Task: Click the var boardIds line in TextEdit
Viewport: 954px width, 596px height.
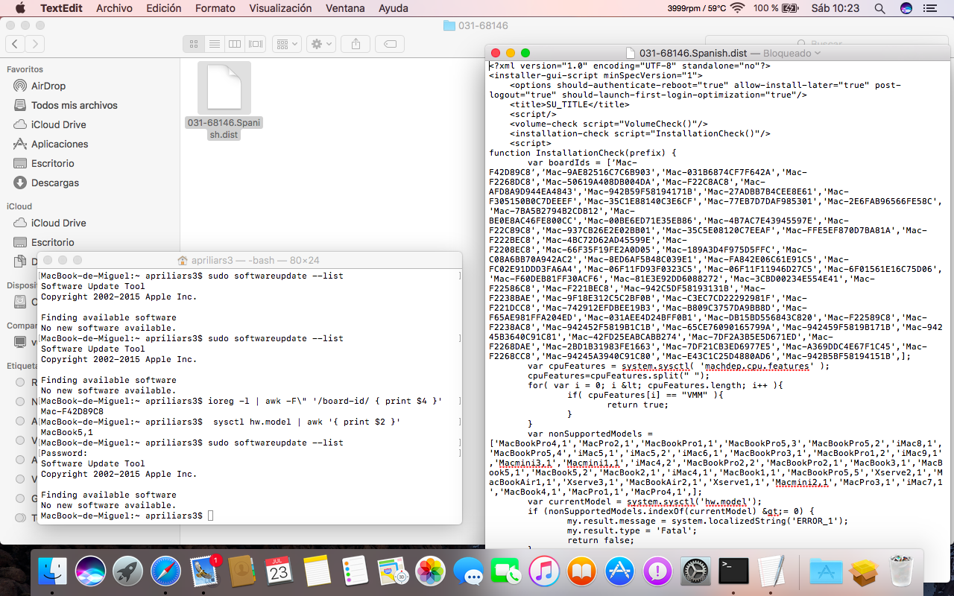Action: pos(583,162)
